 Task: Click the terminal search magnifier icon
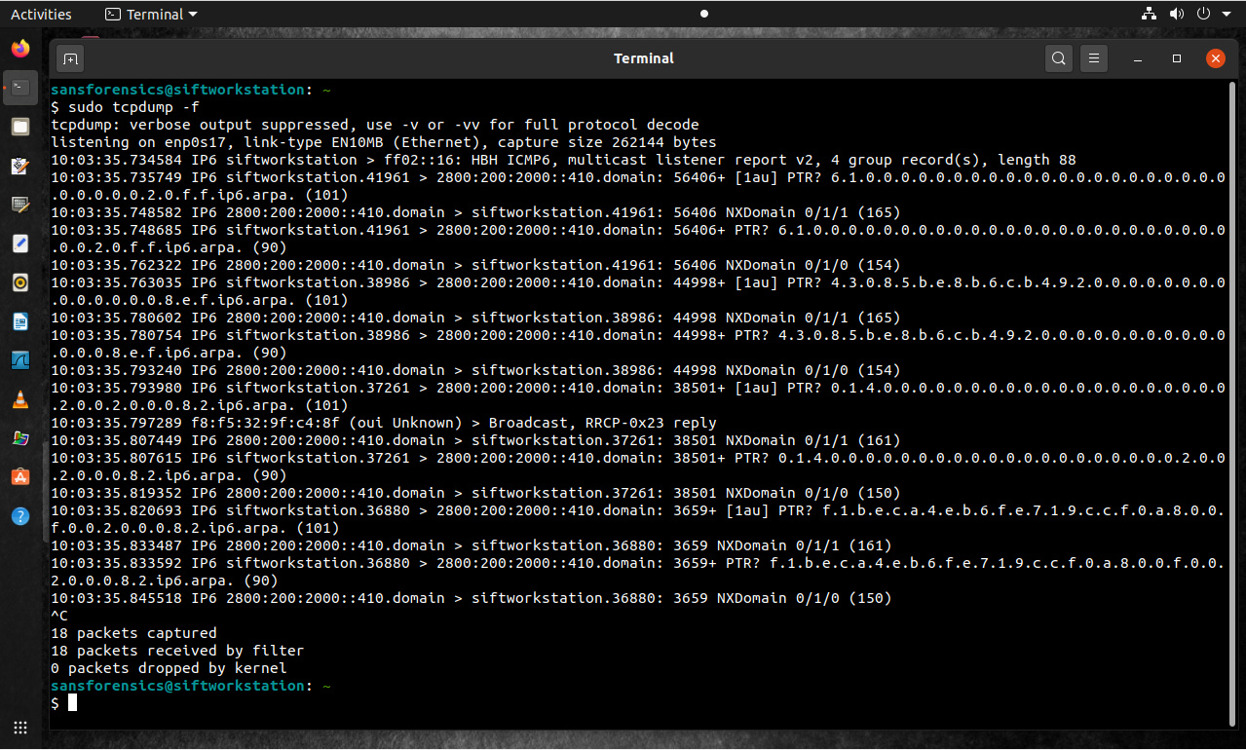(1059, 58)
